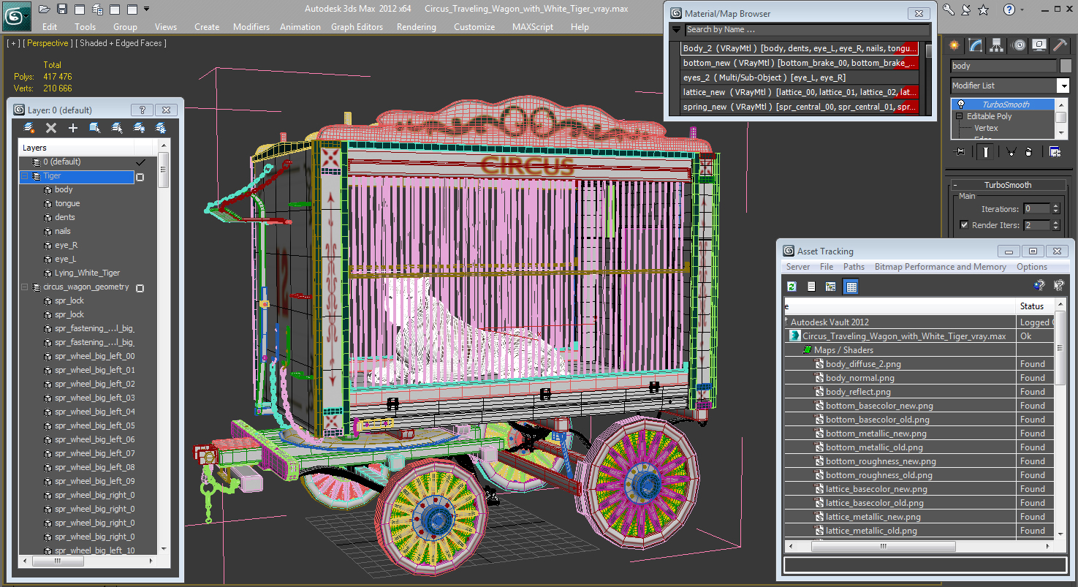Click the Open File folder icon
The image size is (1078, 587).
click(x=45, y=10)
